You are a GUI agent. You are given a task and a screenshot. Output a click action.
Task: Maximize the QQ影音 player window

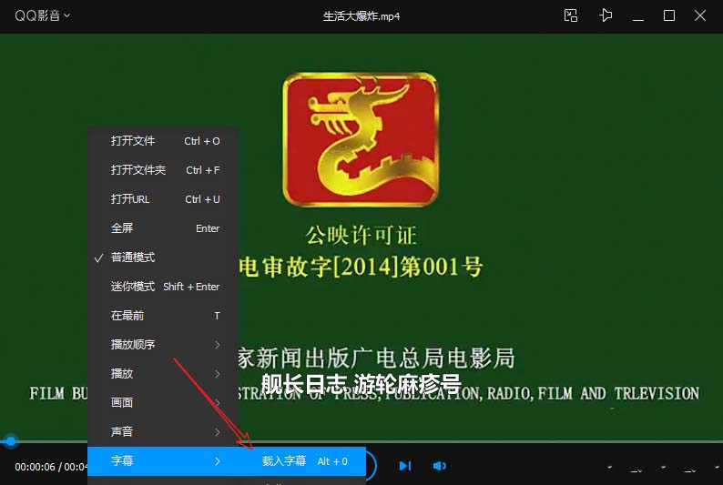point(669,15)
